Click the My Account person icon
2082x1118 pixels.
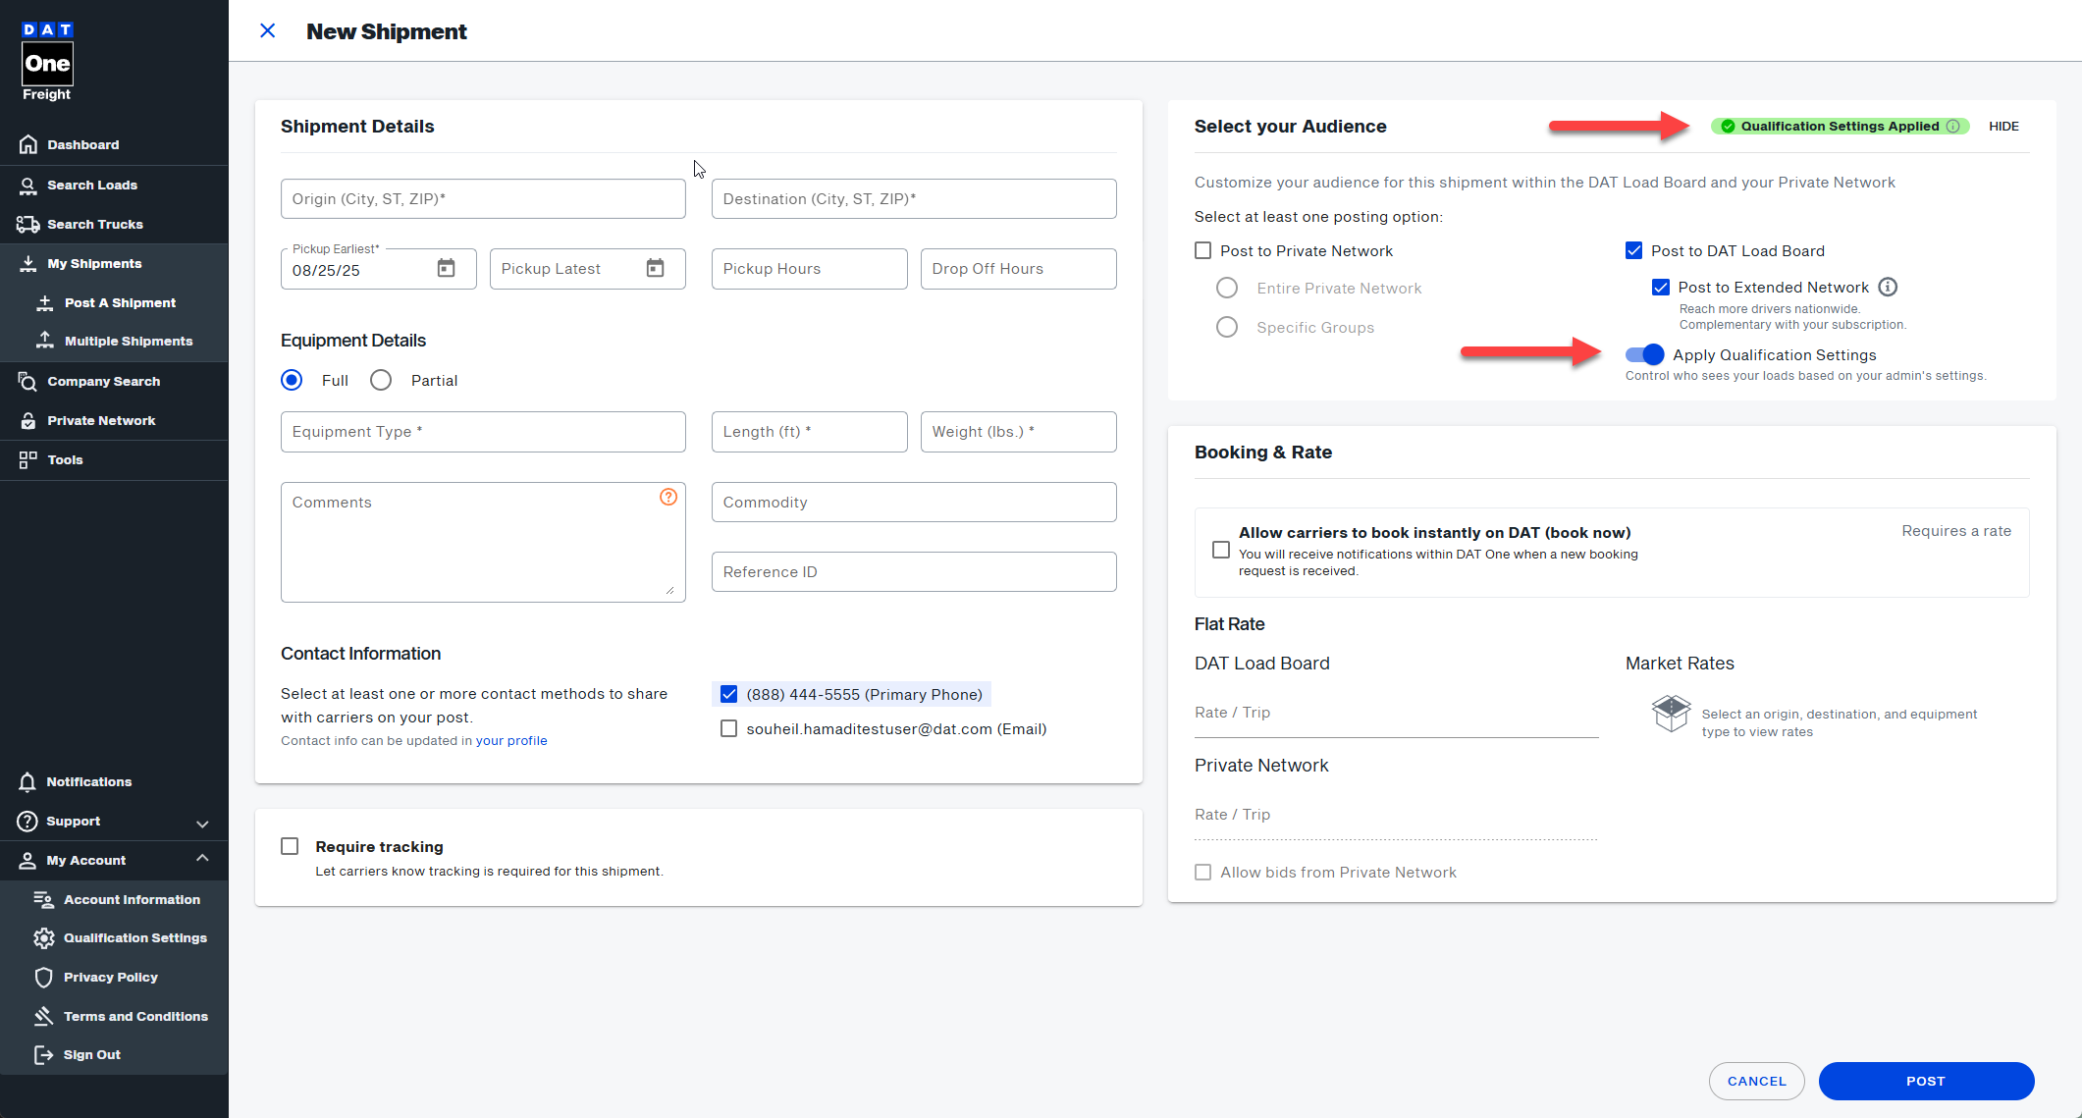27,860
